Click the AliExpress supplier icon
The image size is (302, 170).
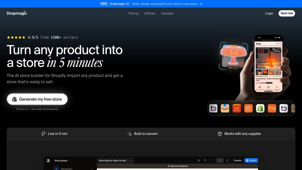[237, 108]
